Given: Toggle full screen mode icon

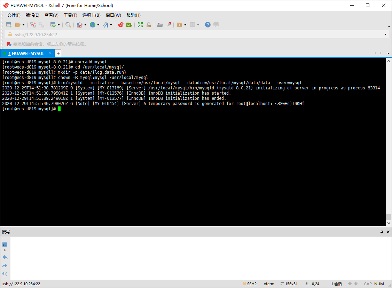Looking at the screenshot, I should [140, 25].
